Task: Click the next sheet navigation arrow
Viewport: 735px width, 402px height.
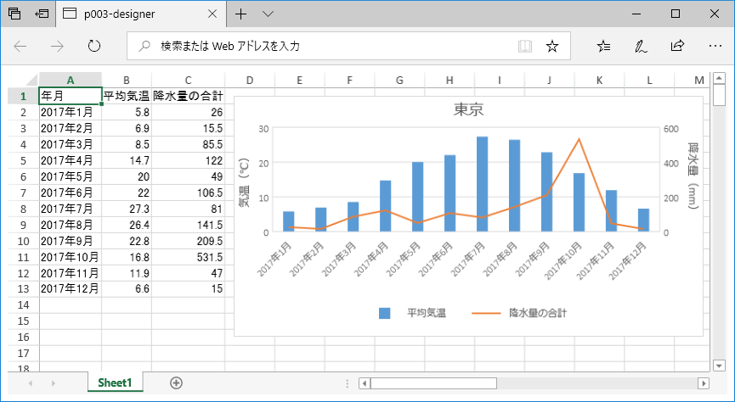Action: [54, 383]
